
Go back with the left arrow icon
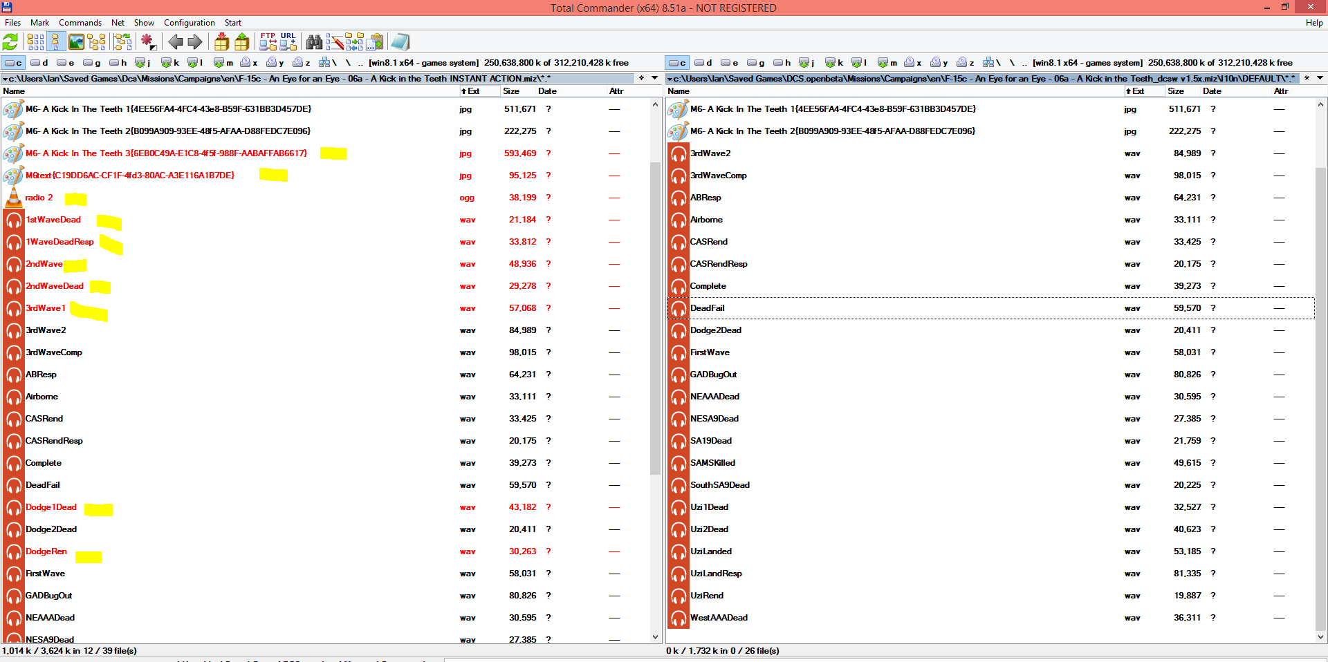click(x=176, y=42)
